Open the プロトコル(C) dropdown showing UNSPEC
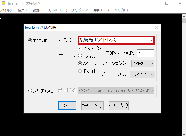The image size is (186, 136). (x=142, y=75)
